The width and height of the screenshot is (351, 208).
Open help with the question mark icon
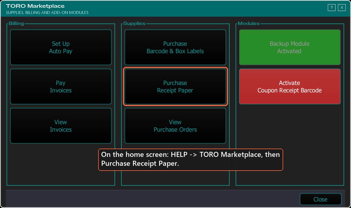332,8
